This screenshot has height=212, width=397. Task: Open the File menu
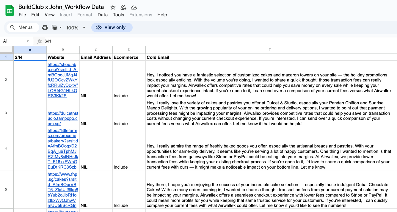pos(22,15)
